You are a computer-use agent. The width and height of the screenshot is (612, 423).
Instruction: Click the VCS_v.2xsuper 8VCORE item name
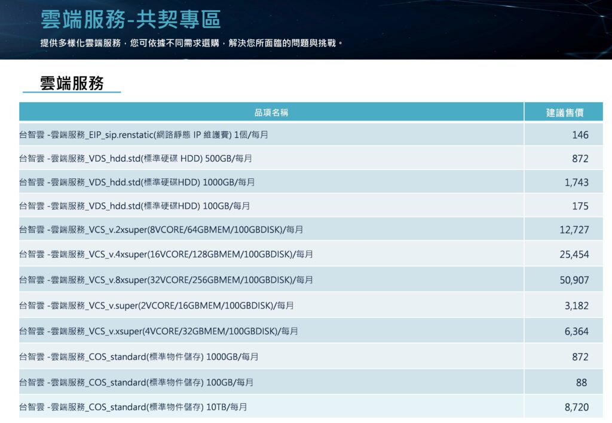(165, 230)
